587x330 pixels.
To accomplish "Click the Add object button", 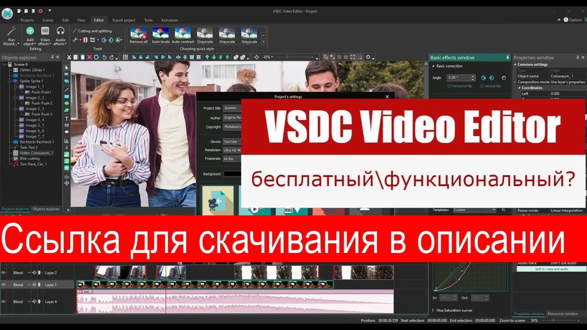I will [x=30, y=35].
